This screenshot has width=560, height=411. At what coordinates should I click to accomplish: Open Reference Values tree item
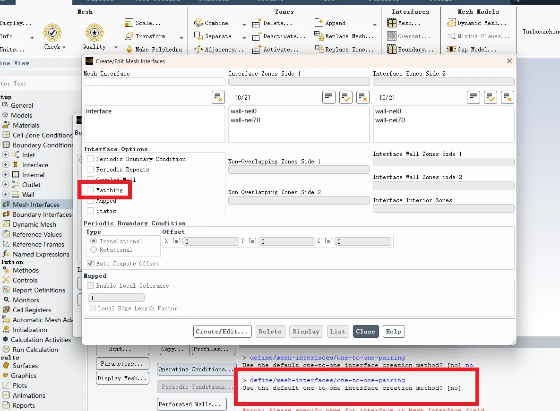37,235
